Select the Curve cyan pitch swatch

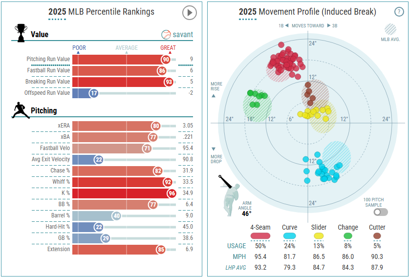coord(290,236)
